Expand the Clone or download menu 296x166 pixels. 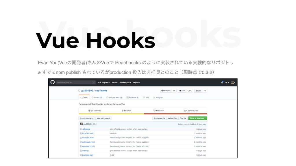(x=197, y=118)
